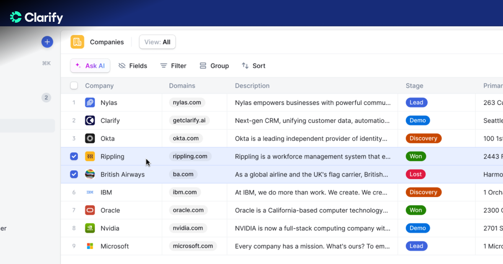Open the Sort options menu
Image resolution: width=503 pixels, height=264 pixels.
(x=254, y=66)
